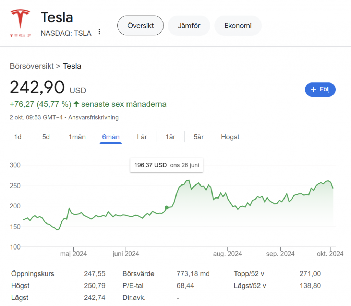
Task: Click the Tesla logo icon
Action: point(20,23)
